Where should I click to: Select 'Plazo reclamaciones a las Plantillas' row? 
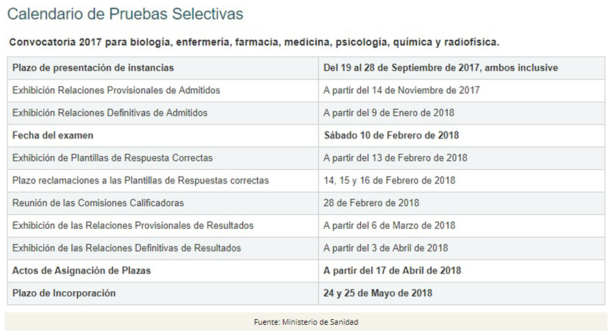pos(140,180)
